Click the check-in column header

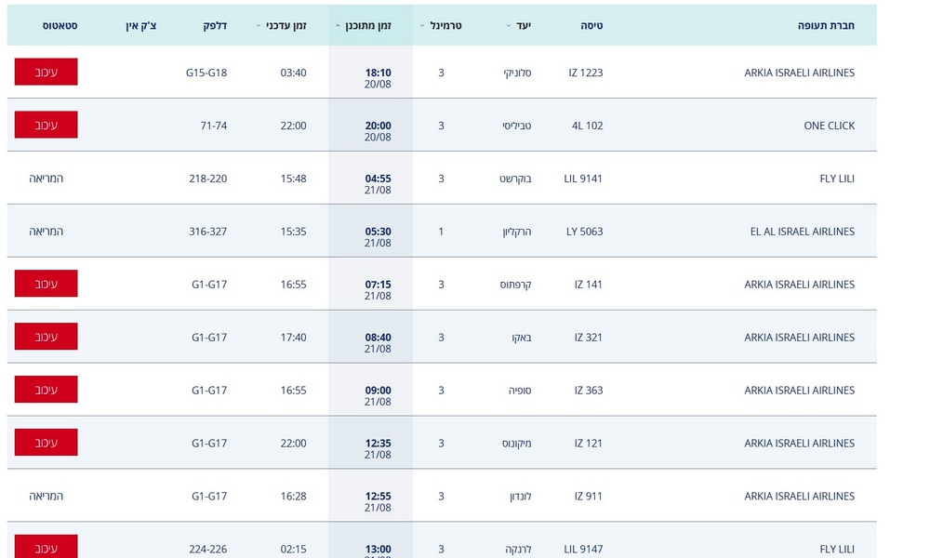[x=141, y=25]
